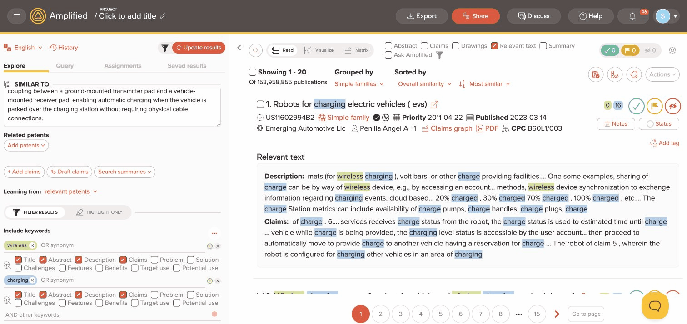Open results settings gear icon
The height and width of the screenshot is (324, 687).
(672, 50)
